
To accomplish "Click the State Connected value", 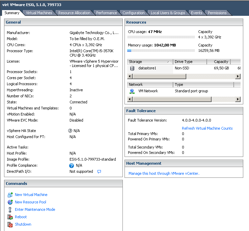I will click(x=78, y=102).
